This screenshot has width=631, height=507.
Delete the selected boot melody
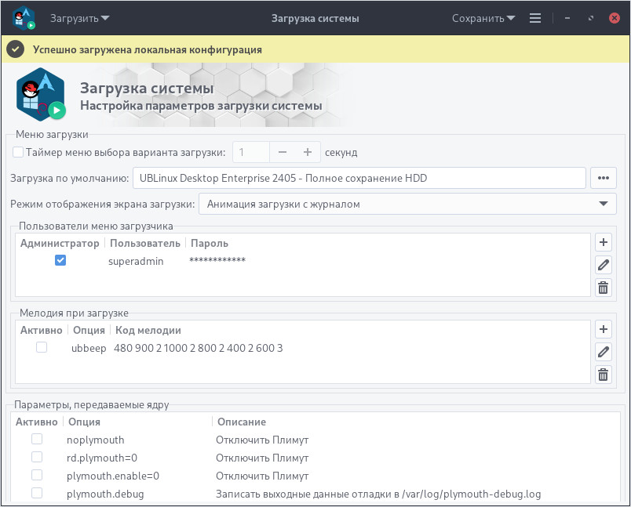[x=603, y=375]
